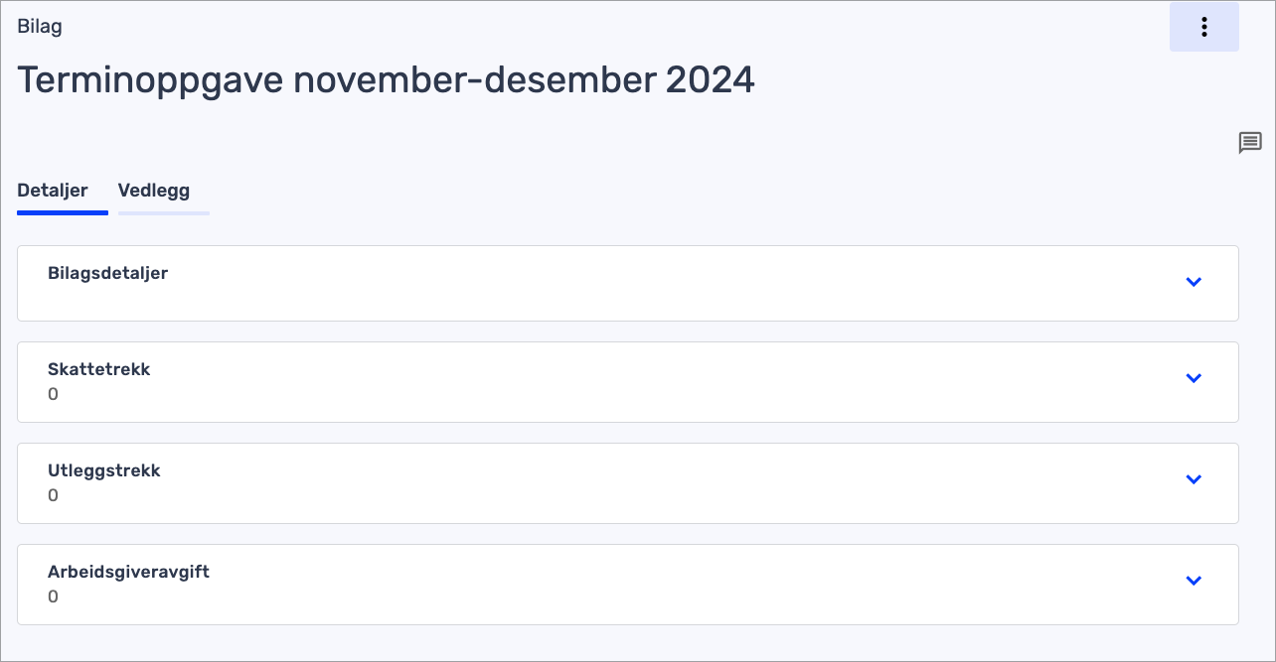1276x662 pixels.
Task: Expand the Arbeidsgiveravgift section chevron
Action: click(1194, 581)
